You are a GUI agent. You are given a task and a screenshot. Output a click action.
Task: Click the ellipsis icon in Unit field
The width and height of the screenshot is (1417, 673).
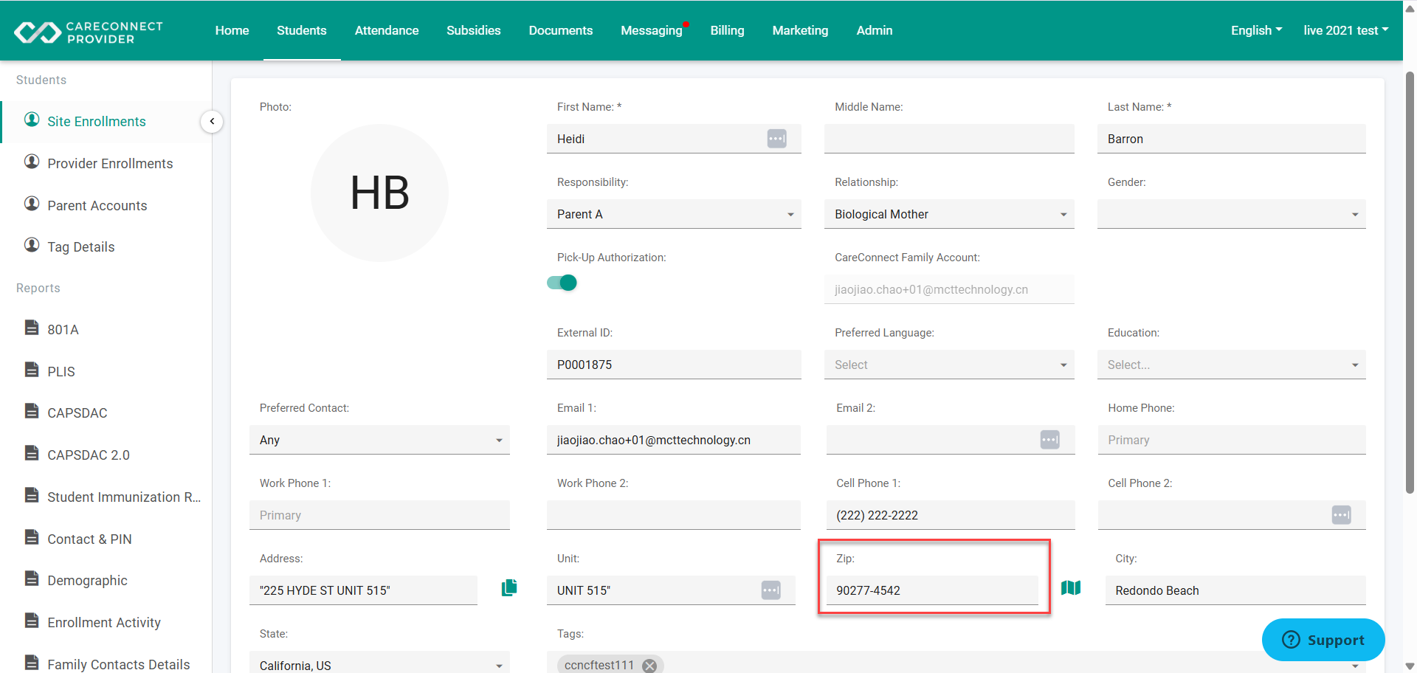tap(770, 590)
